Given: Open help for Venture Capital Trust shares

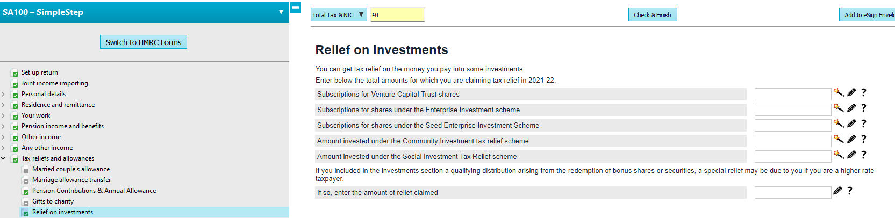Looking at the screenshot, I should point(864,92).
